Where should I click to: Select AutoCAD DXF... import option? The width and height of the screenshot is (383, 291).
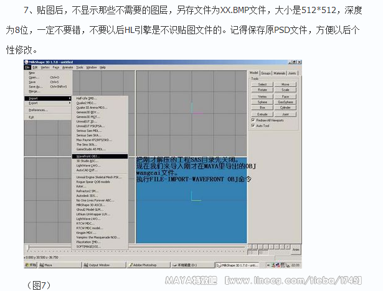coord(100,170)
